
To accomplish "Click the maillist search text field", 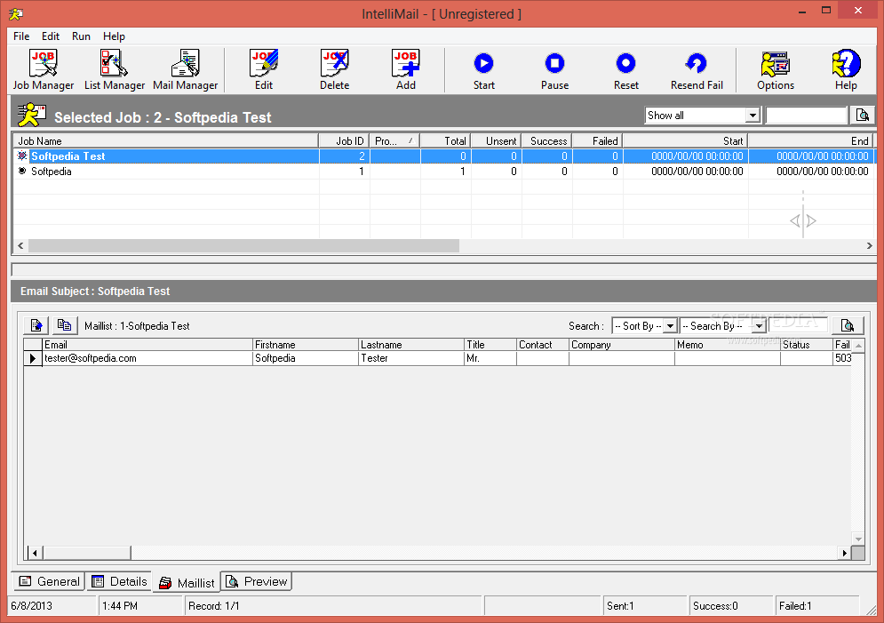I will [x=798, y=325].
